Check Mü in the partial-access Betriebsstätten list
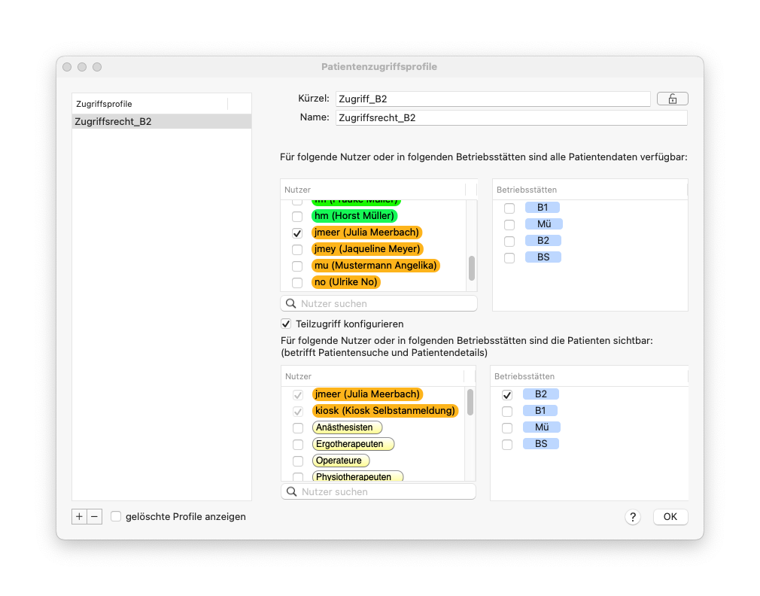The height and width of the screenshot is (596, 760). (x=507, y=428)
